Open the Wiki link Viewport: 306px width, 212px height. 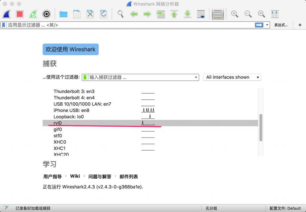(75, 176)
